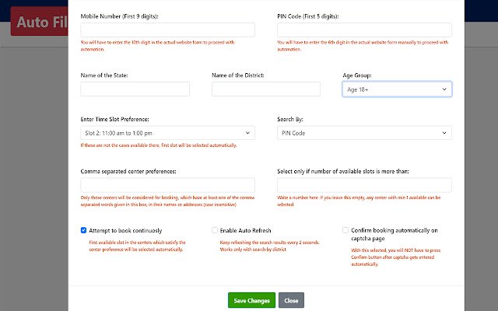Click the Mobile Number input field
This screenshot has width=498, height=311.
click(x=168, y=30)
